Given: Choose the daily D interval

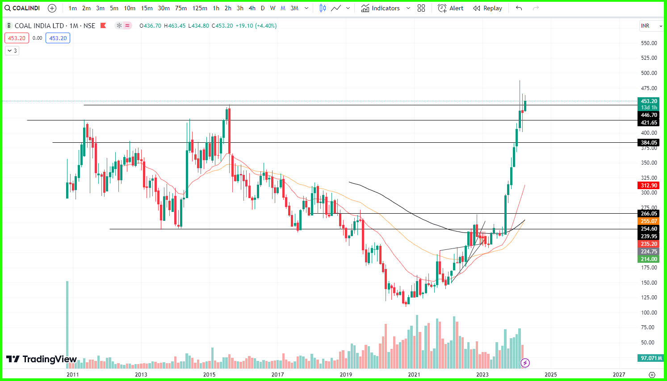Looking at the screenshot, I should [263, 8].
